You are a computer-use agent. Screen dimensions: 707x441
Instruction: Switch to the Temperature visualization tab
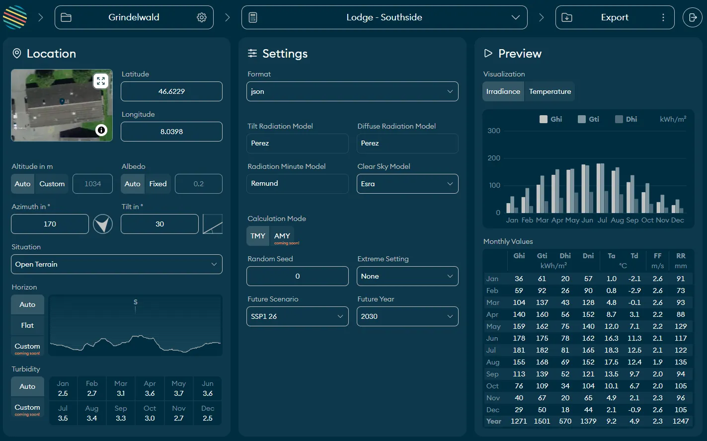[x=550, y=91]
